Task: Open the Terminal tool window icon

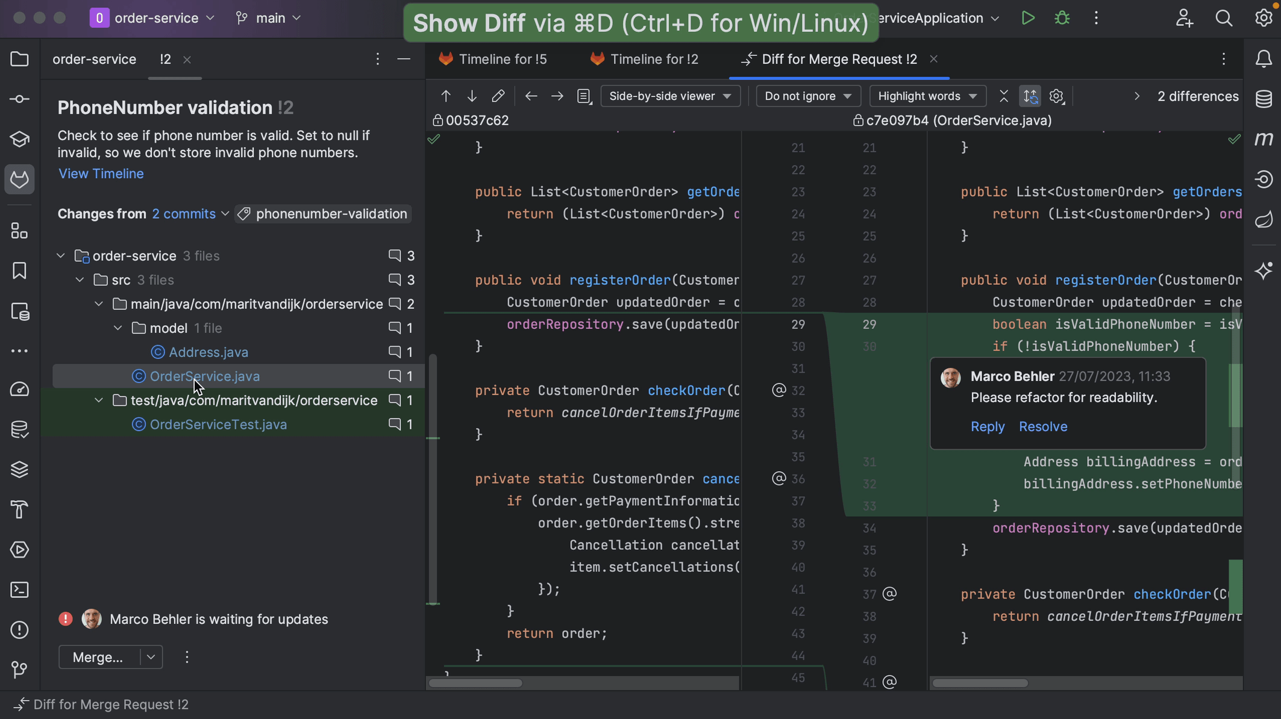Action: (19, 590)
